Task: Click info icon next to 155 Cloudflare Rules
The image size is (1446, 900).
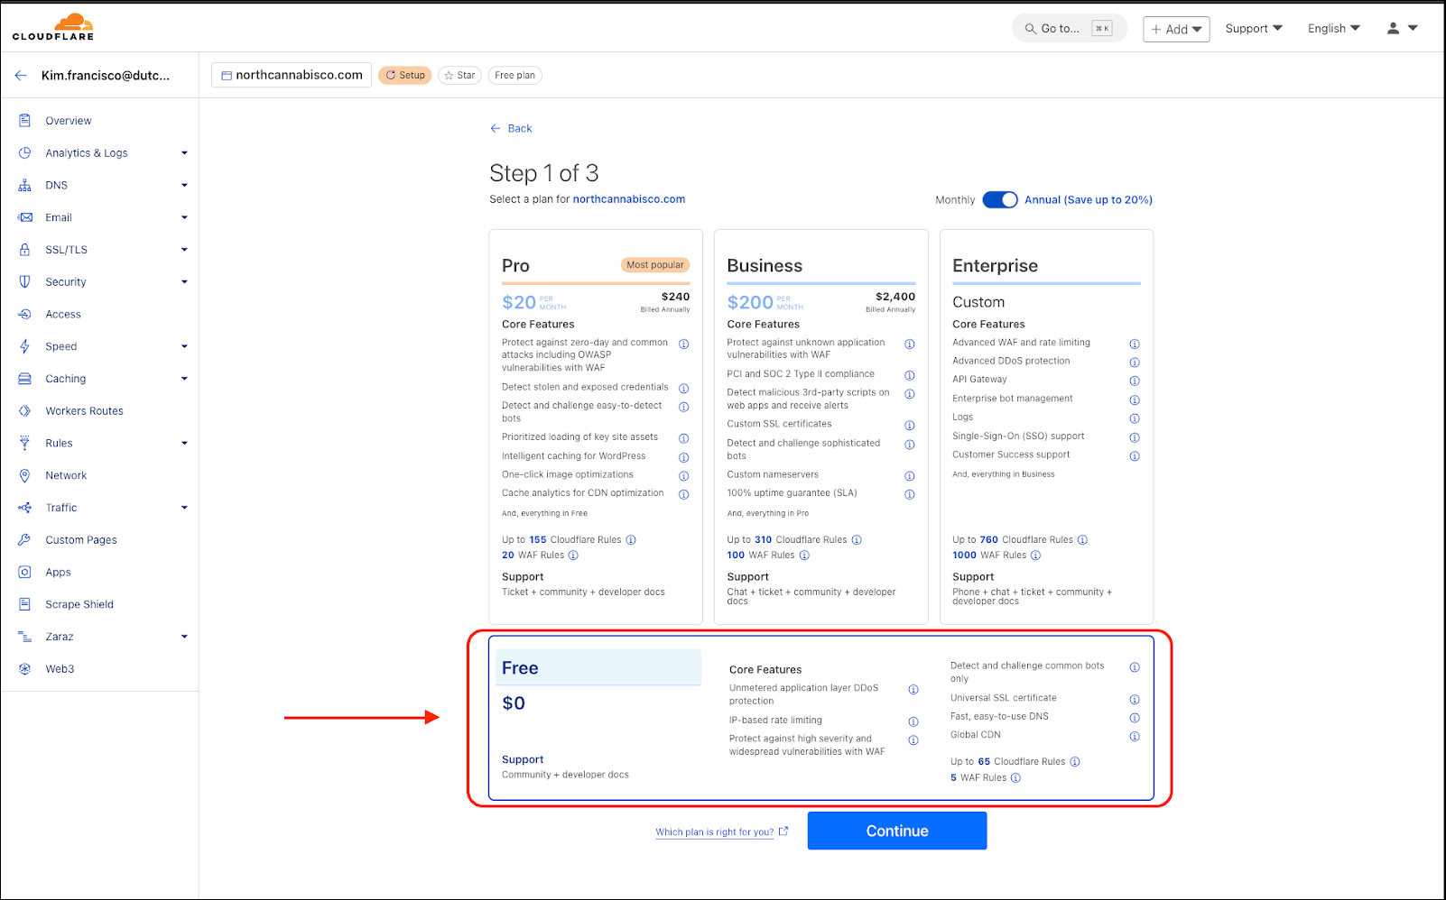Action: pos(631,540)
